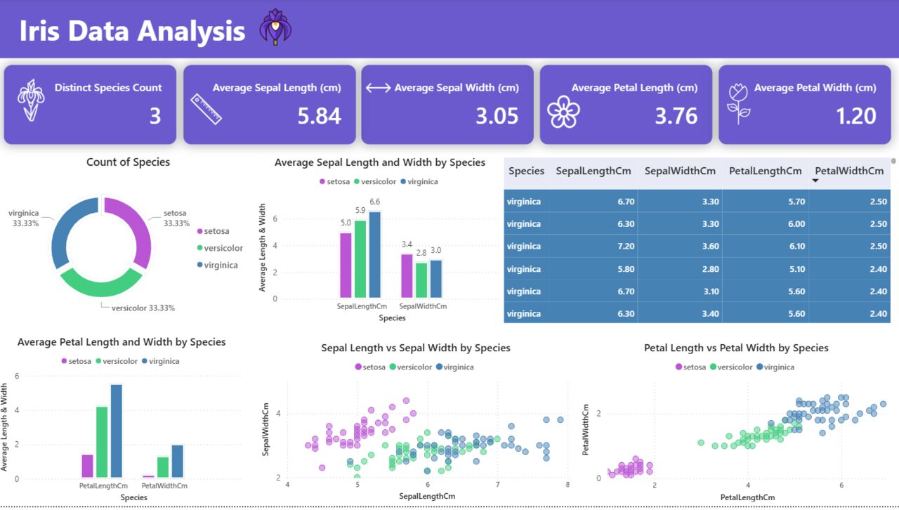Screen dimensions: 899x510
Task: Click the table's vertical scrollbar handle
Action: [893, 161]
